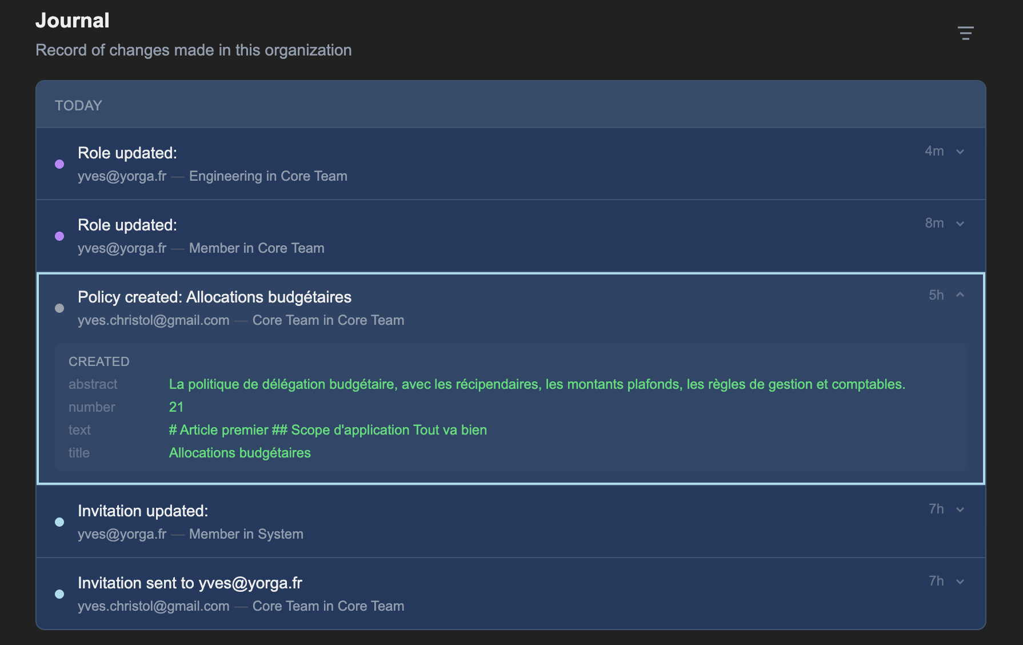Expand the 4m Role updated entry

pos(960,152)
